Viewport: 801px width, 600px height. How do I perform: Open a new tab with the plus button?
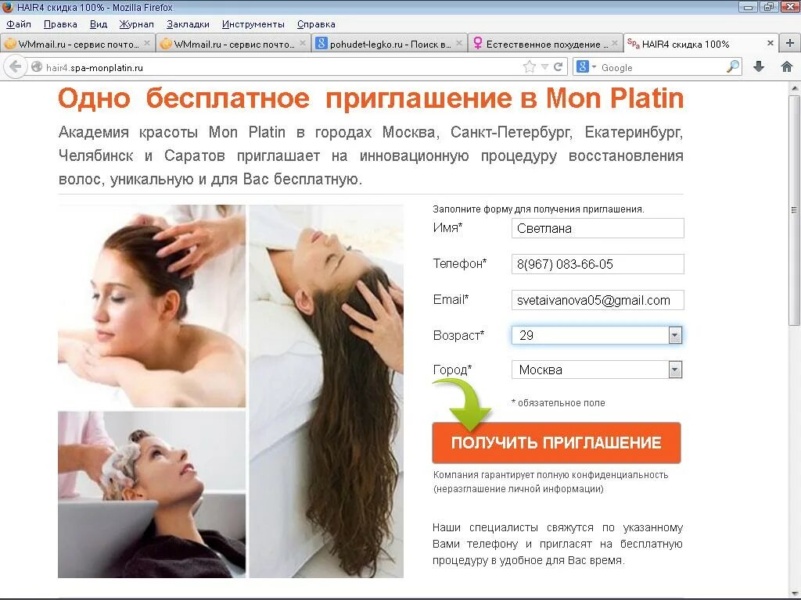[789, 44]
